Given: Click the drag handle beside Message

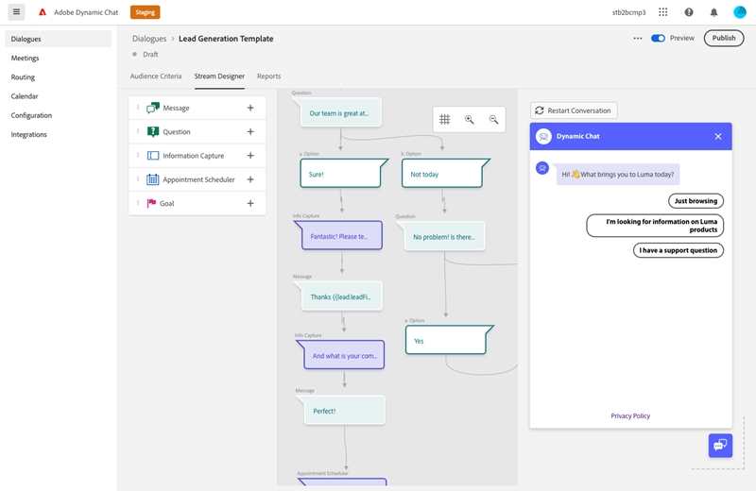Looking at the screenshot, I should 138,108.
